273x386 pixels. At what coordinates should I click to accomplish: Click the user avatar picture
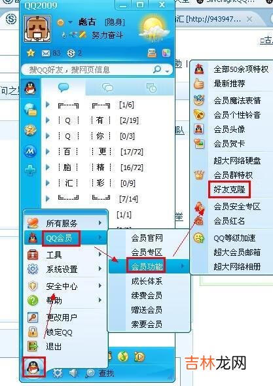pos(38,29)
